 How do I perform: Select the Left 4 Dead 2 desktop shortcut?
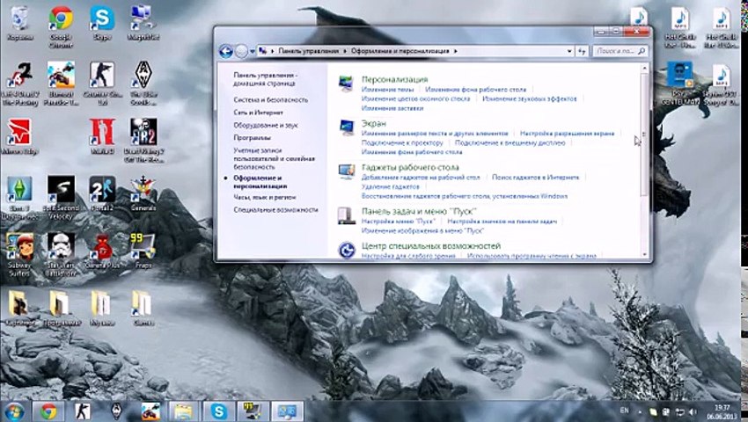[19, 84]
